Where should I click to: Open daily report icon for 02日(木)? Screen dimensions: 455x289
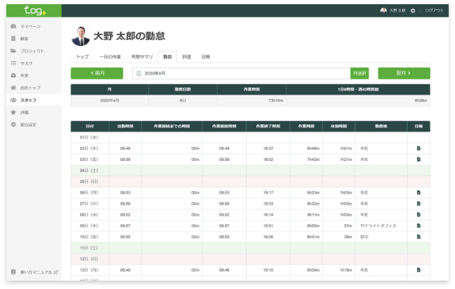pos(418,148)
